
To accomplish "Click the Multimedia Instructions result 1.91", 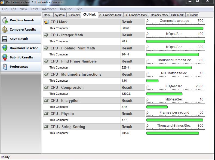I will pos(124,81).
